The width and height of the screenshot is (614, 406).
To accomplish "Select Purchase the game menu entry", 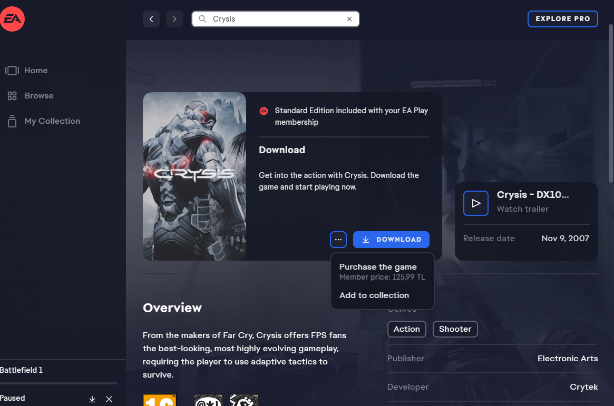I will (382, 271).
